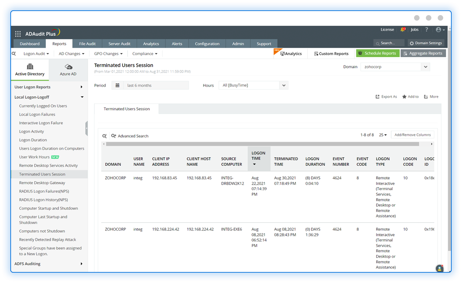This screenshot has width=462, height=283.
Task: Select the Terminated Users Session report tab
Action: 126,109
